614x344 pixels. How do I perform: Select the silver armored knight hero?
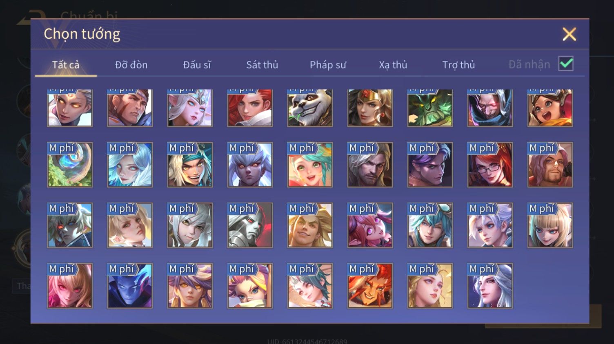click(250, 225)
